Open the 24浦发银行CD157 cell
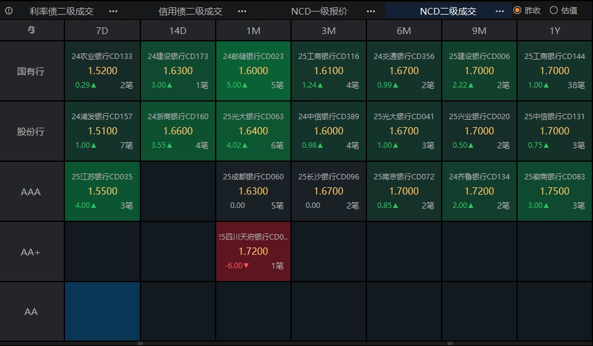593x346 pixels. tap(102, 131)
